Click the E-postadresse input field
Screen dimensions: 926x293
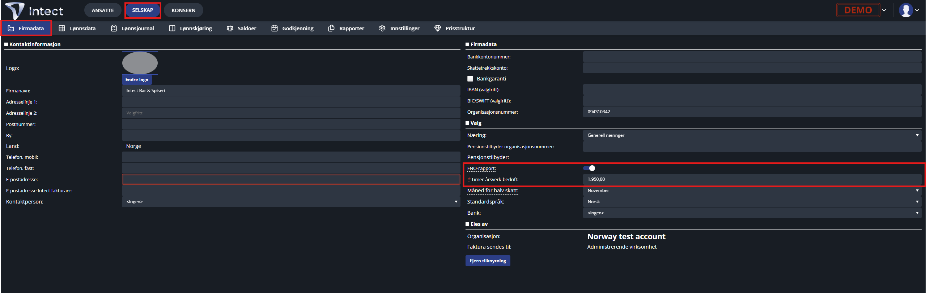[291, 179]
